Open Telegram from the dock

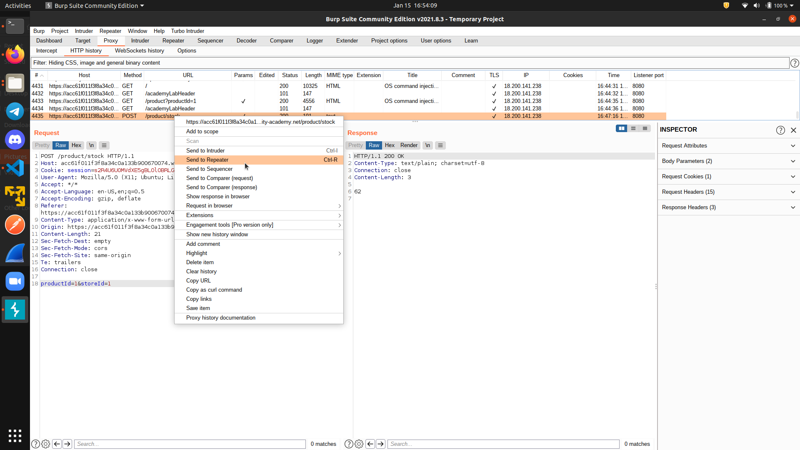pos(15,111)
